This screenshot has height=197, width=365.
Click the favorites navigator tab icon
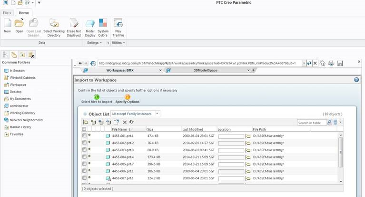pos(22,55)
